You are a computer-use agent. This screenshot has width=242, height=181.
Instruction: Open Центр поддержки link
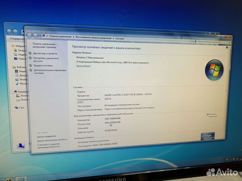coord(46,136)
